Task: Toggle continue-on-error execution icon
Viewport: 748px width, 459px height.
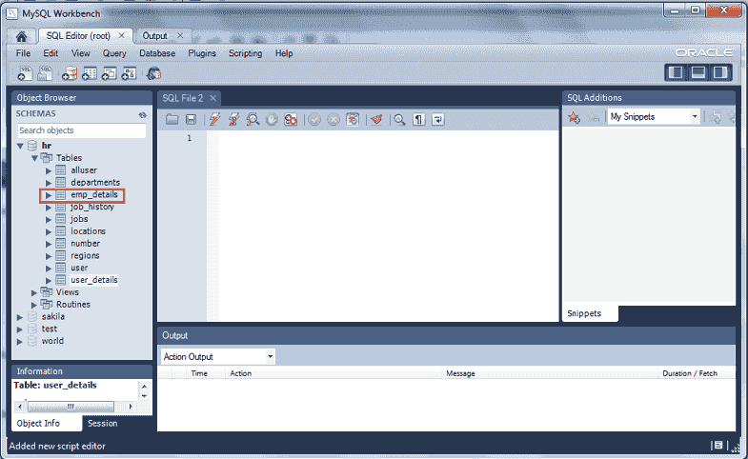Action: point(291,119)
